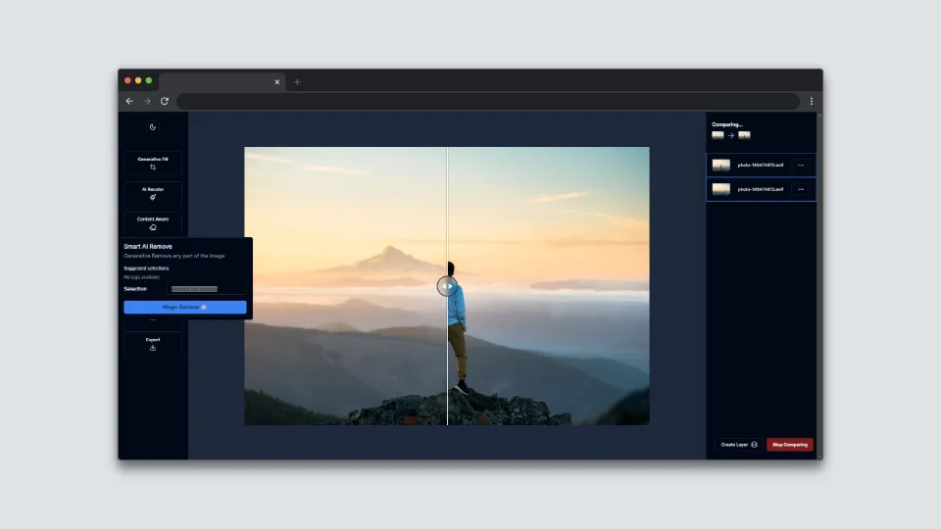Screen dimensions: 941x529
Task: Go back with the browser back arrow
Action: click(129, 101)
